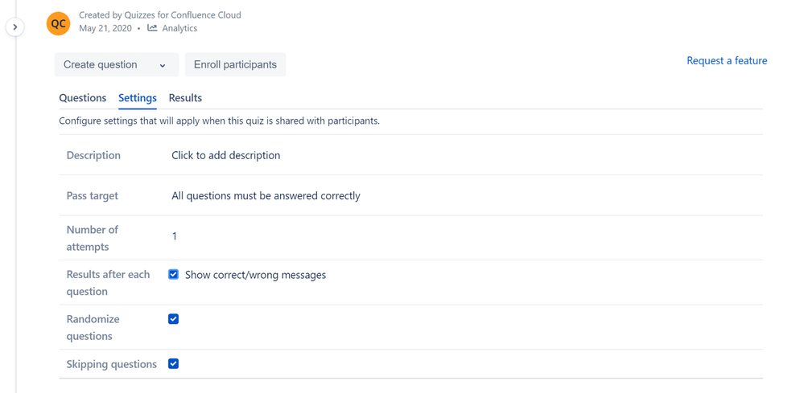
Task: Expand the sidebar with the chevron arrow
Action: (x=14, y=27)
